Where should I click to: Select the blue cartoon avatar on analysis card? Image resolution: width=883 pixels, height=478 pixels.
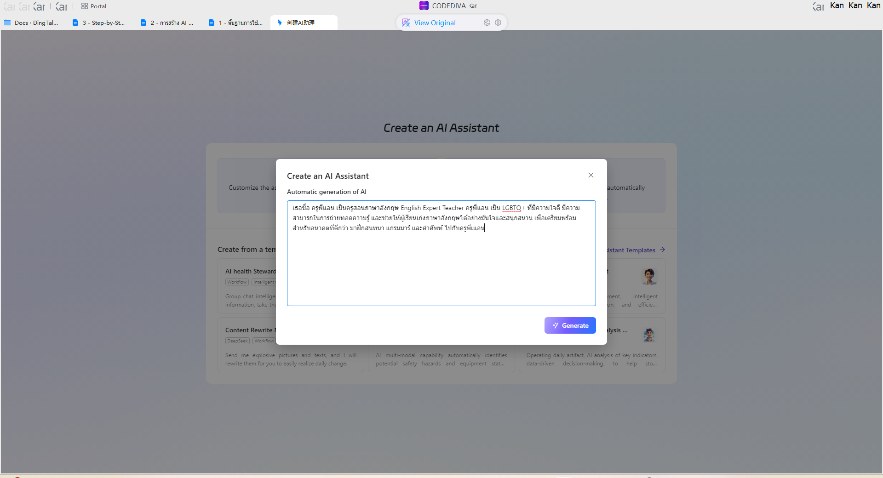point(649,335)
